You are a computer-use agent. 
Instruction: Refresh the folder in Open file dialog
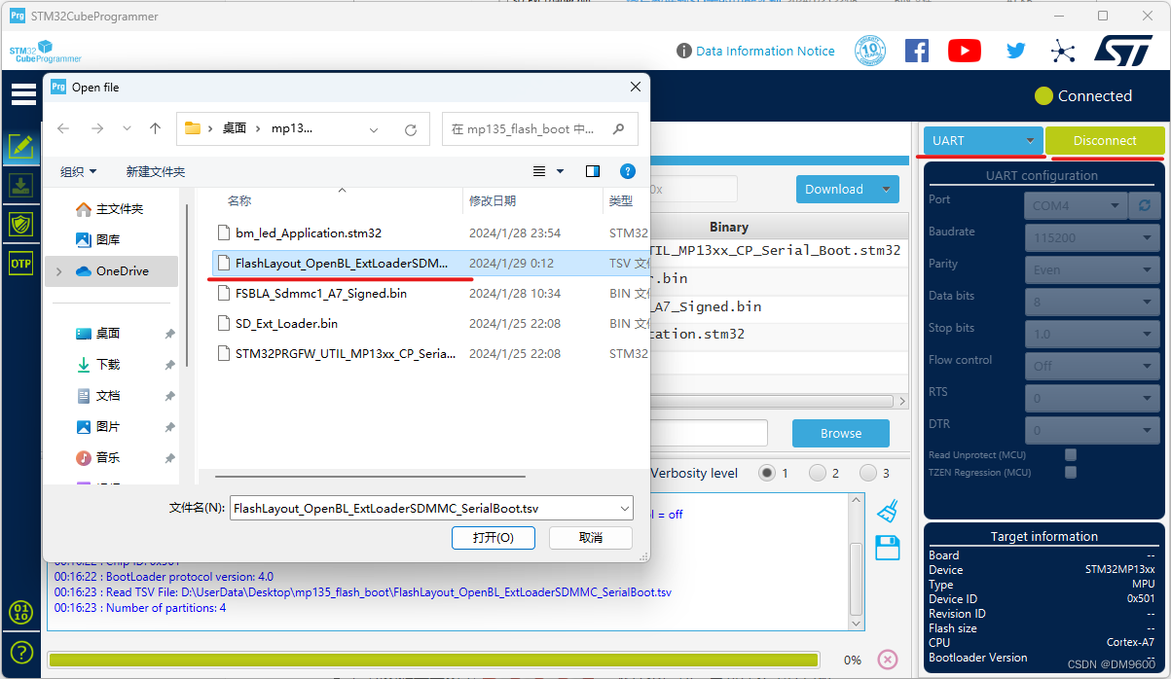pyautogui.click(x=411, y=129)
